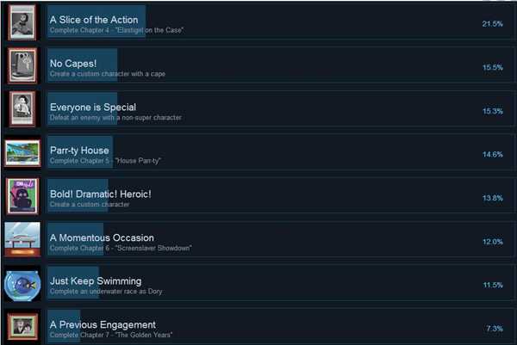Select the No Capes! achievement title
The image size is (517, 345).
point(73,63)
